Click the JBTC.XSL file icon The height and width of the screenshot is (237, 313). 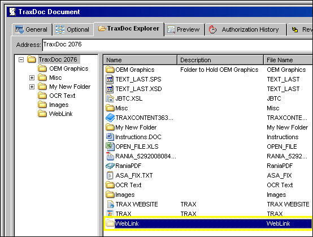tap(110, 98)
